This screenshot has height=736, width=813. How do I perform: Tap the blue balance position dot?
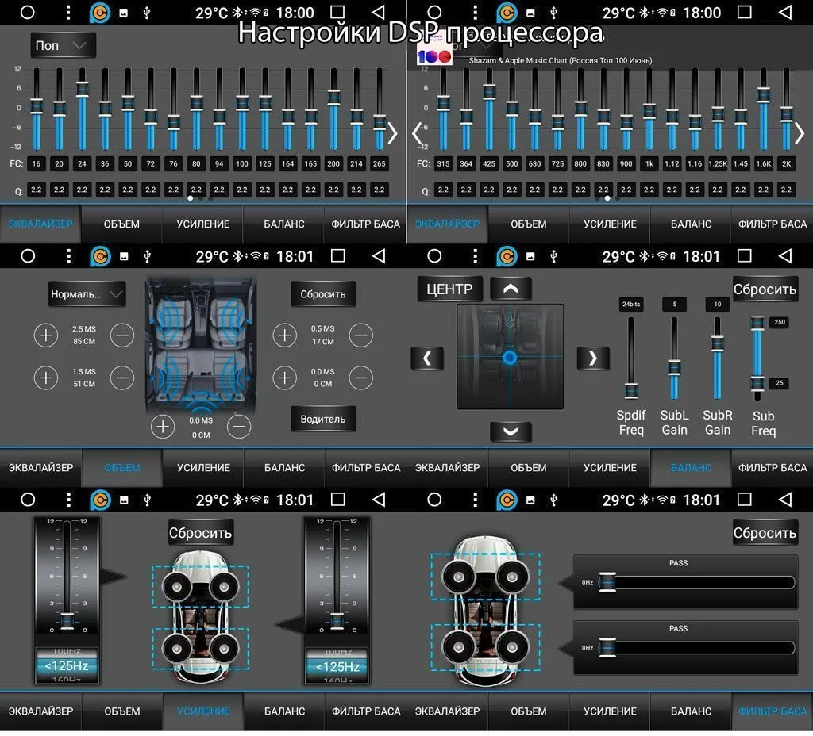(510, 358)
